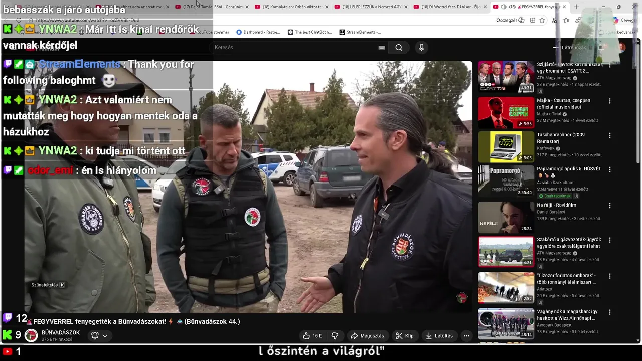
Task: Play Szijjártó–Lavrov CSATT.2 thumbnail
Action: (506, 77)
